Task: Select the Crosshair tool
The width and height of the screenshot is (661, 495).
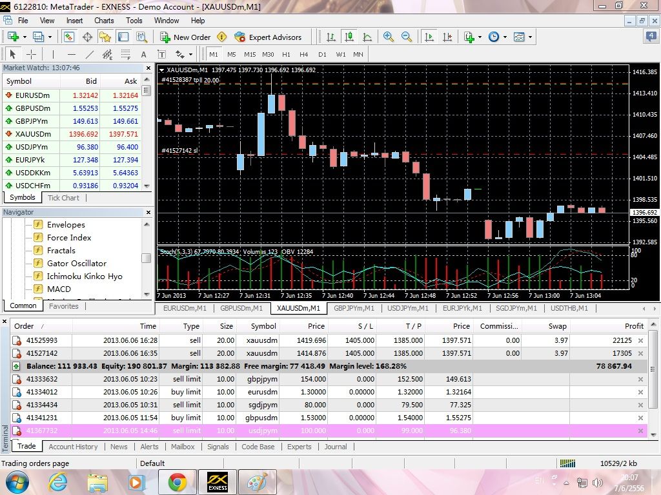Action: (30, 55)
